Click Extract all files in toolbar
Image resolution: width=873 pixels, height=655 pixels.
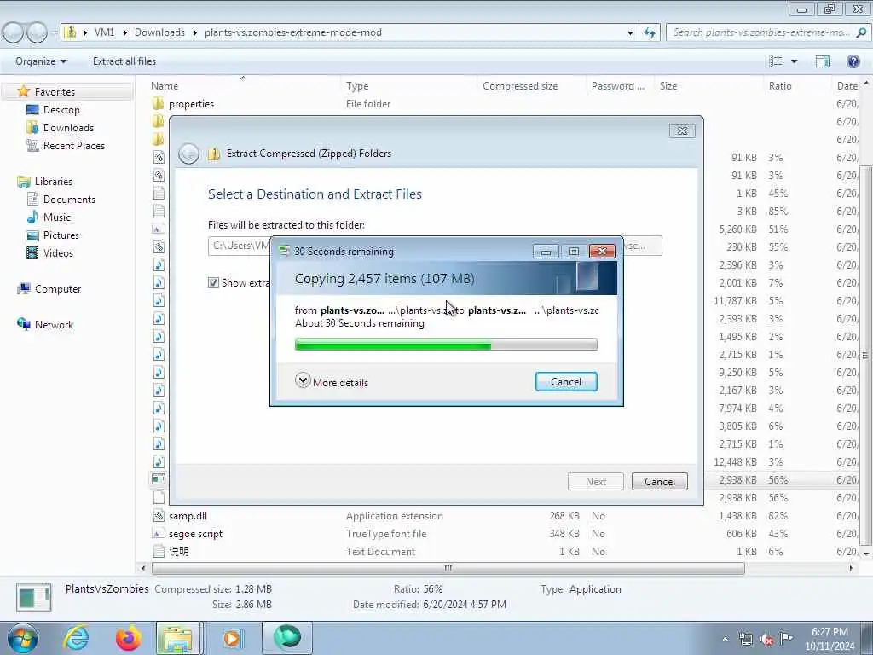tap(124, 61)
